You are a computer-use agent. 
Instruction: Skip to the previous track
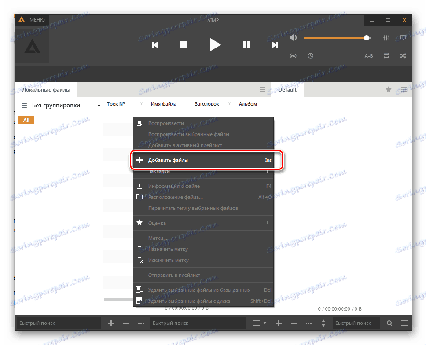click(x=155, y=45)
